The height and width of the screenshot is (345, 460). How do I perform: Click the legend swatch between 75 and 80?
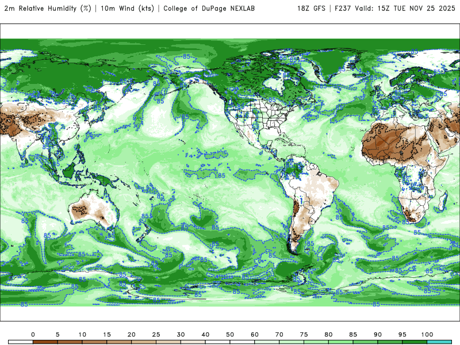coord(316,342)
